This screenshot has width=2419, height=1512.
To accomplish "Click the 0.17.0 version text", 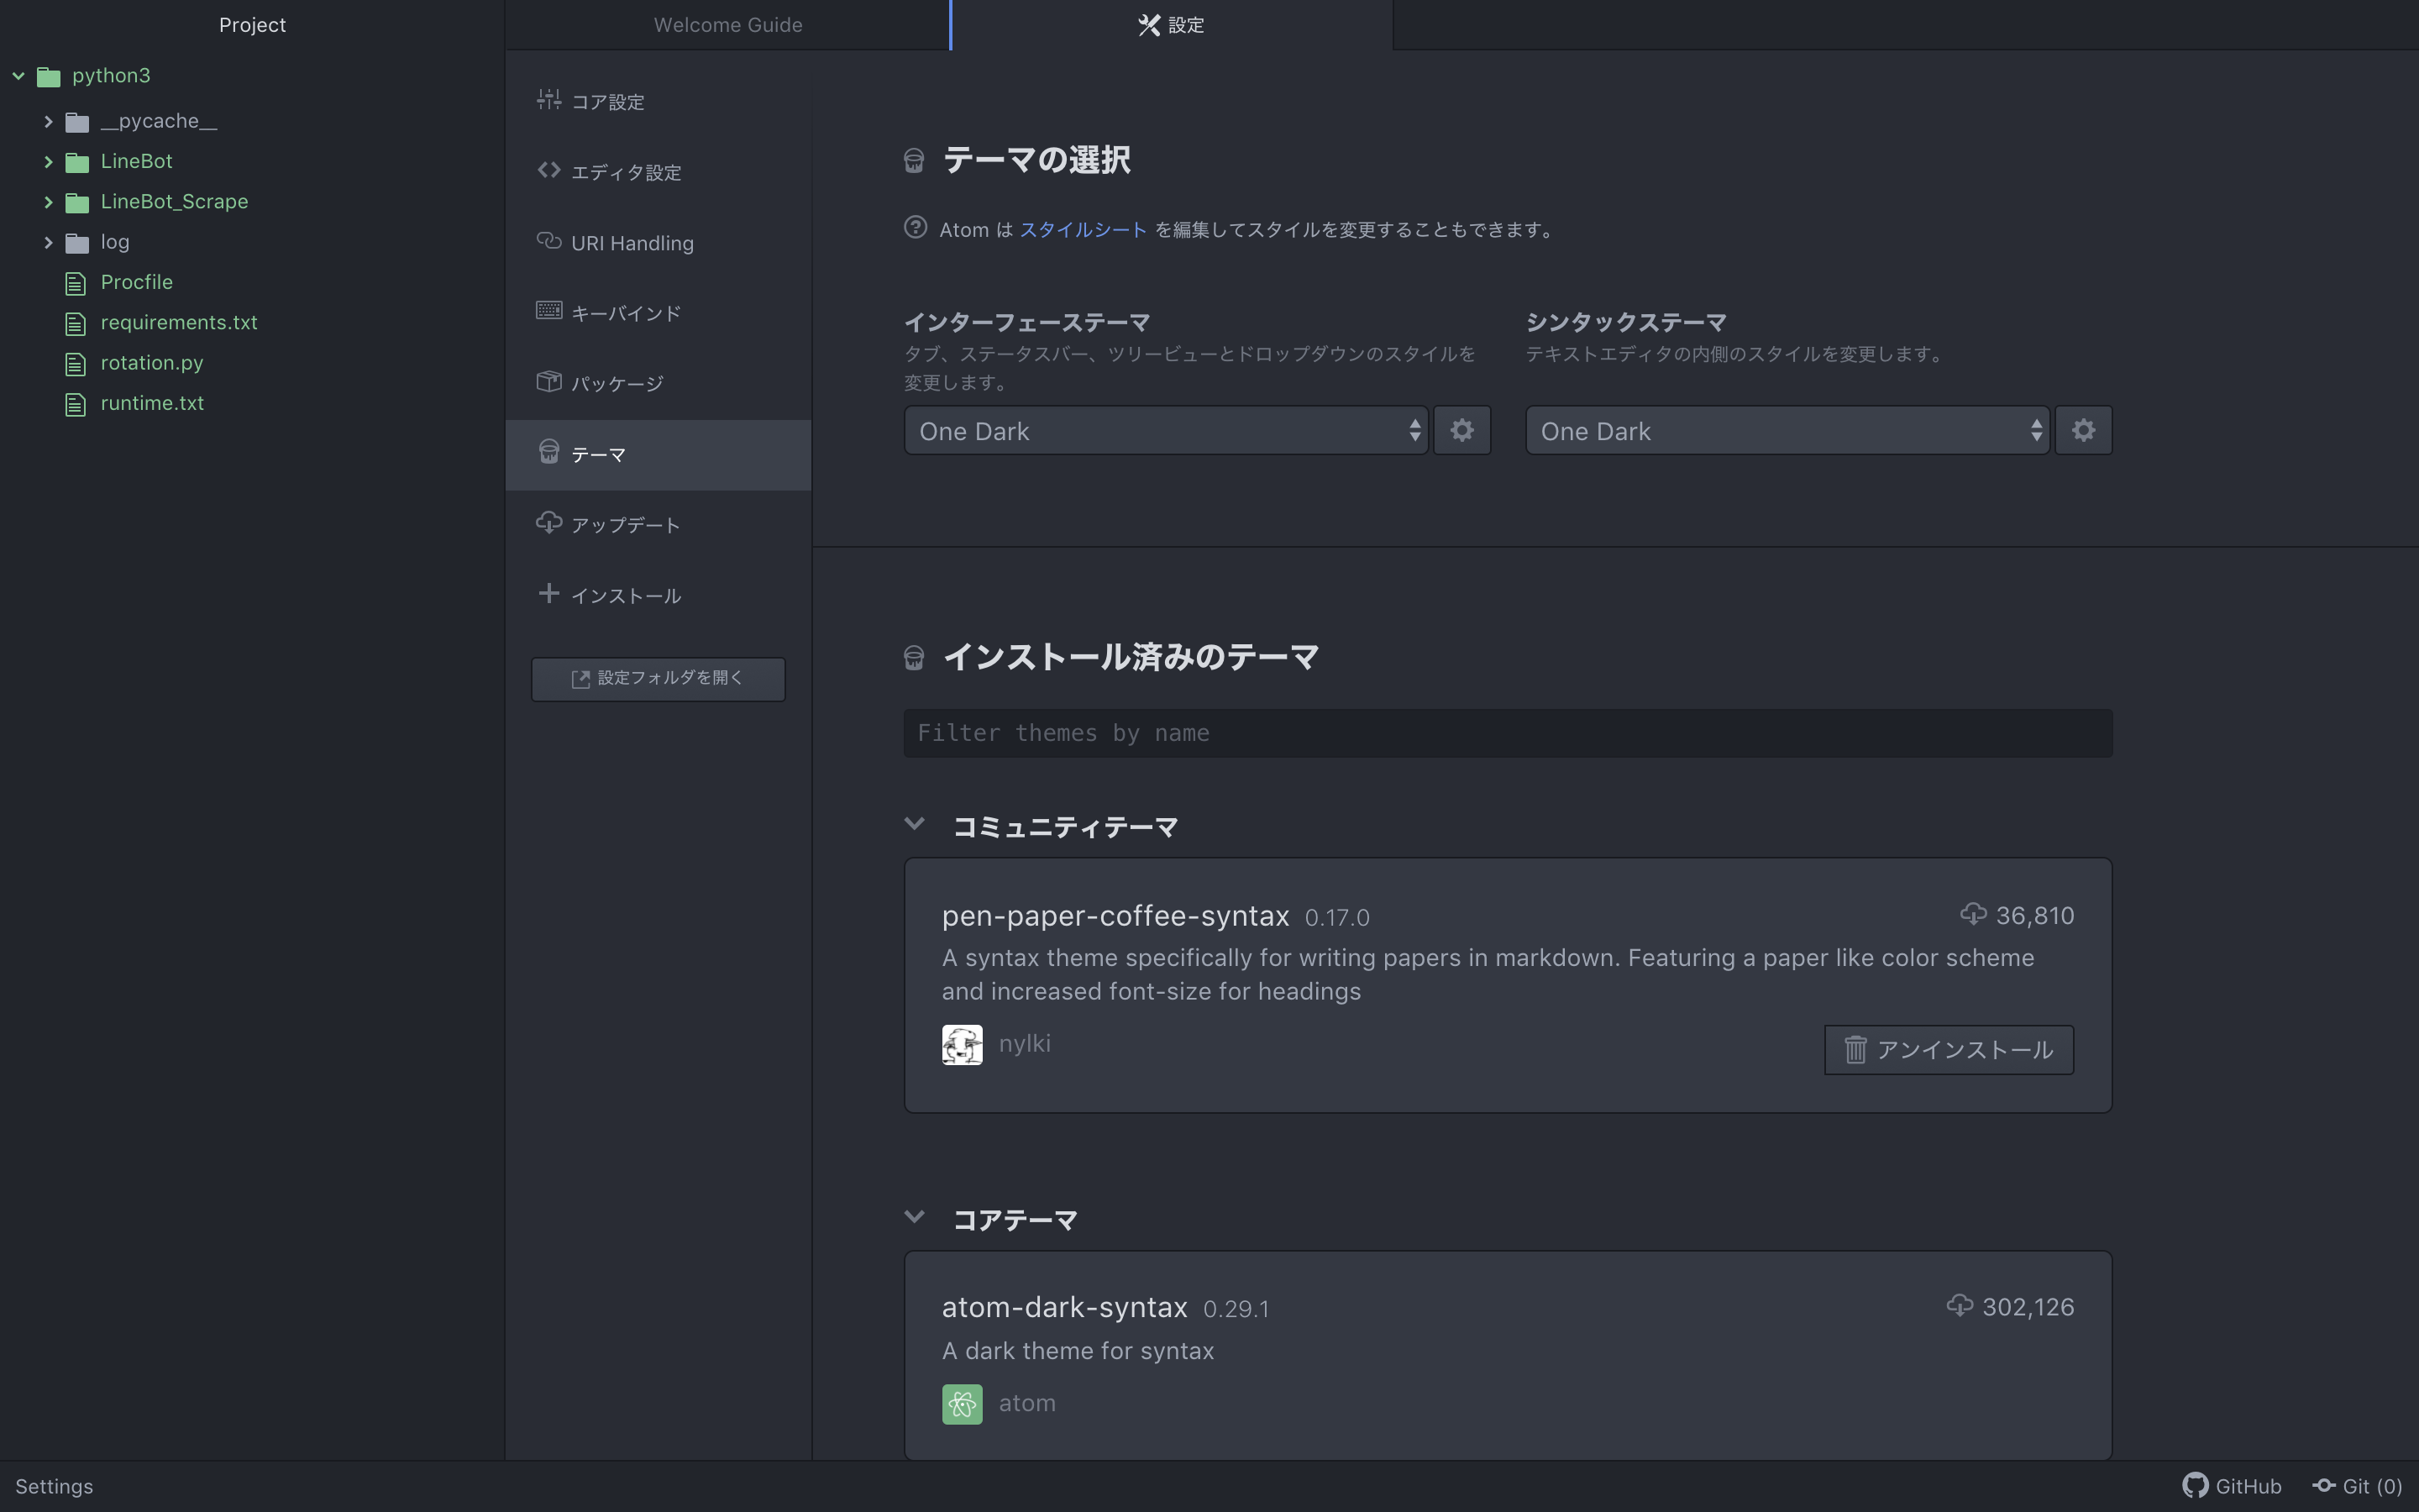I will (1336, 917).
